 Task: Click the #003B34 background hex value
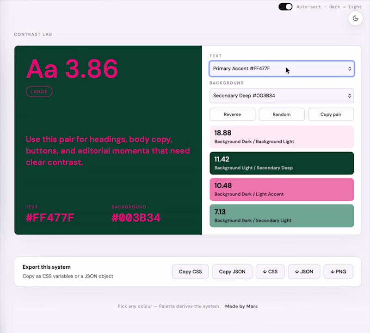pos(136,217)
